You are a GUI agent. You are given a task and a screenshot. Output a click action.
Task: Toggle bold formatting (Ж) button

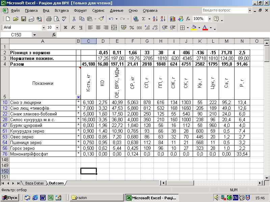click(x=65, y=27)
